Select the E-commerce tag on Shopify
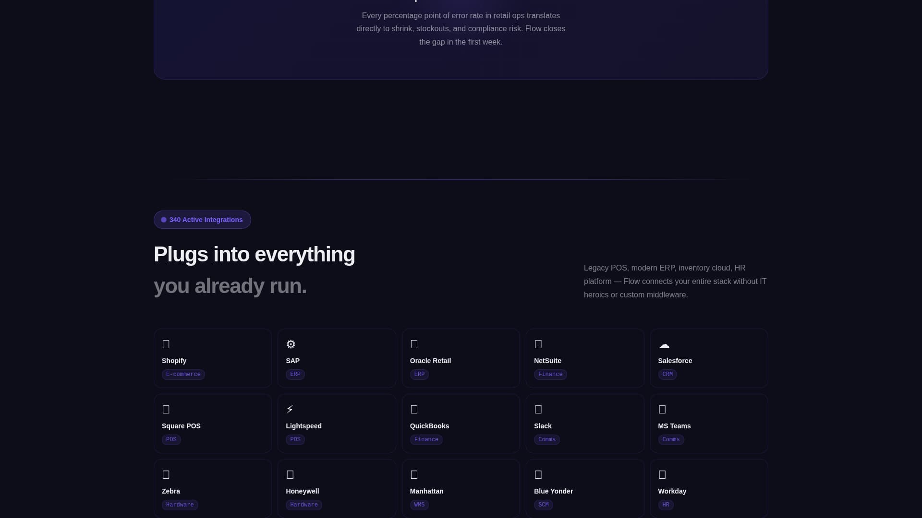 183,375
